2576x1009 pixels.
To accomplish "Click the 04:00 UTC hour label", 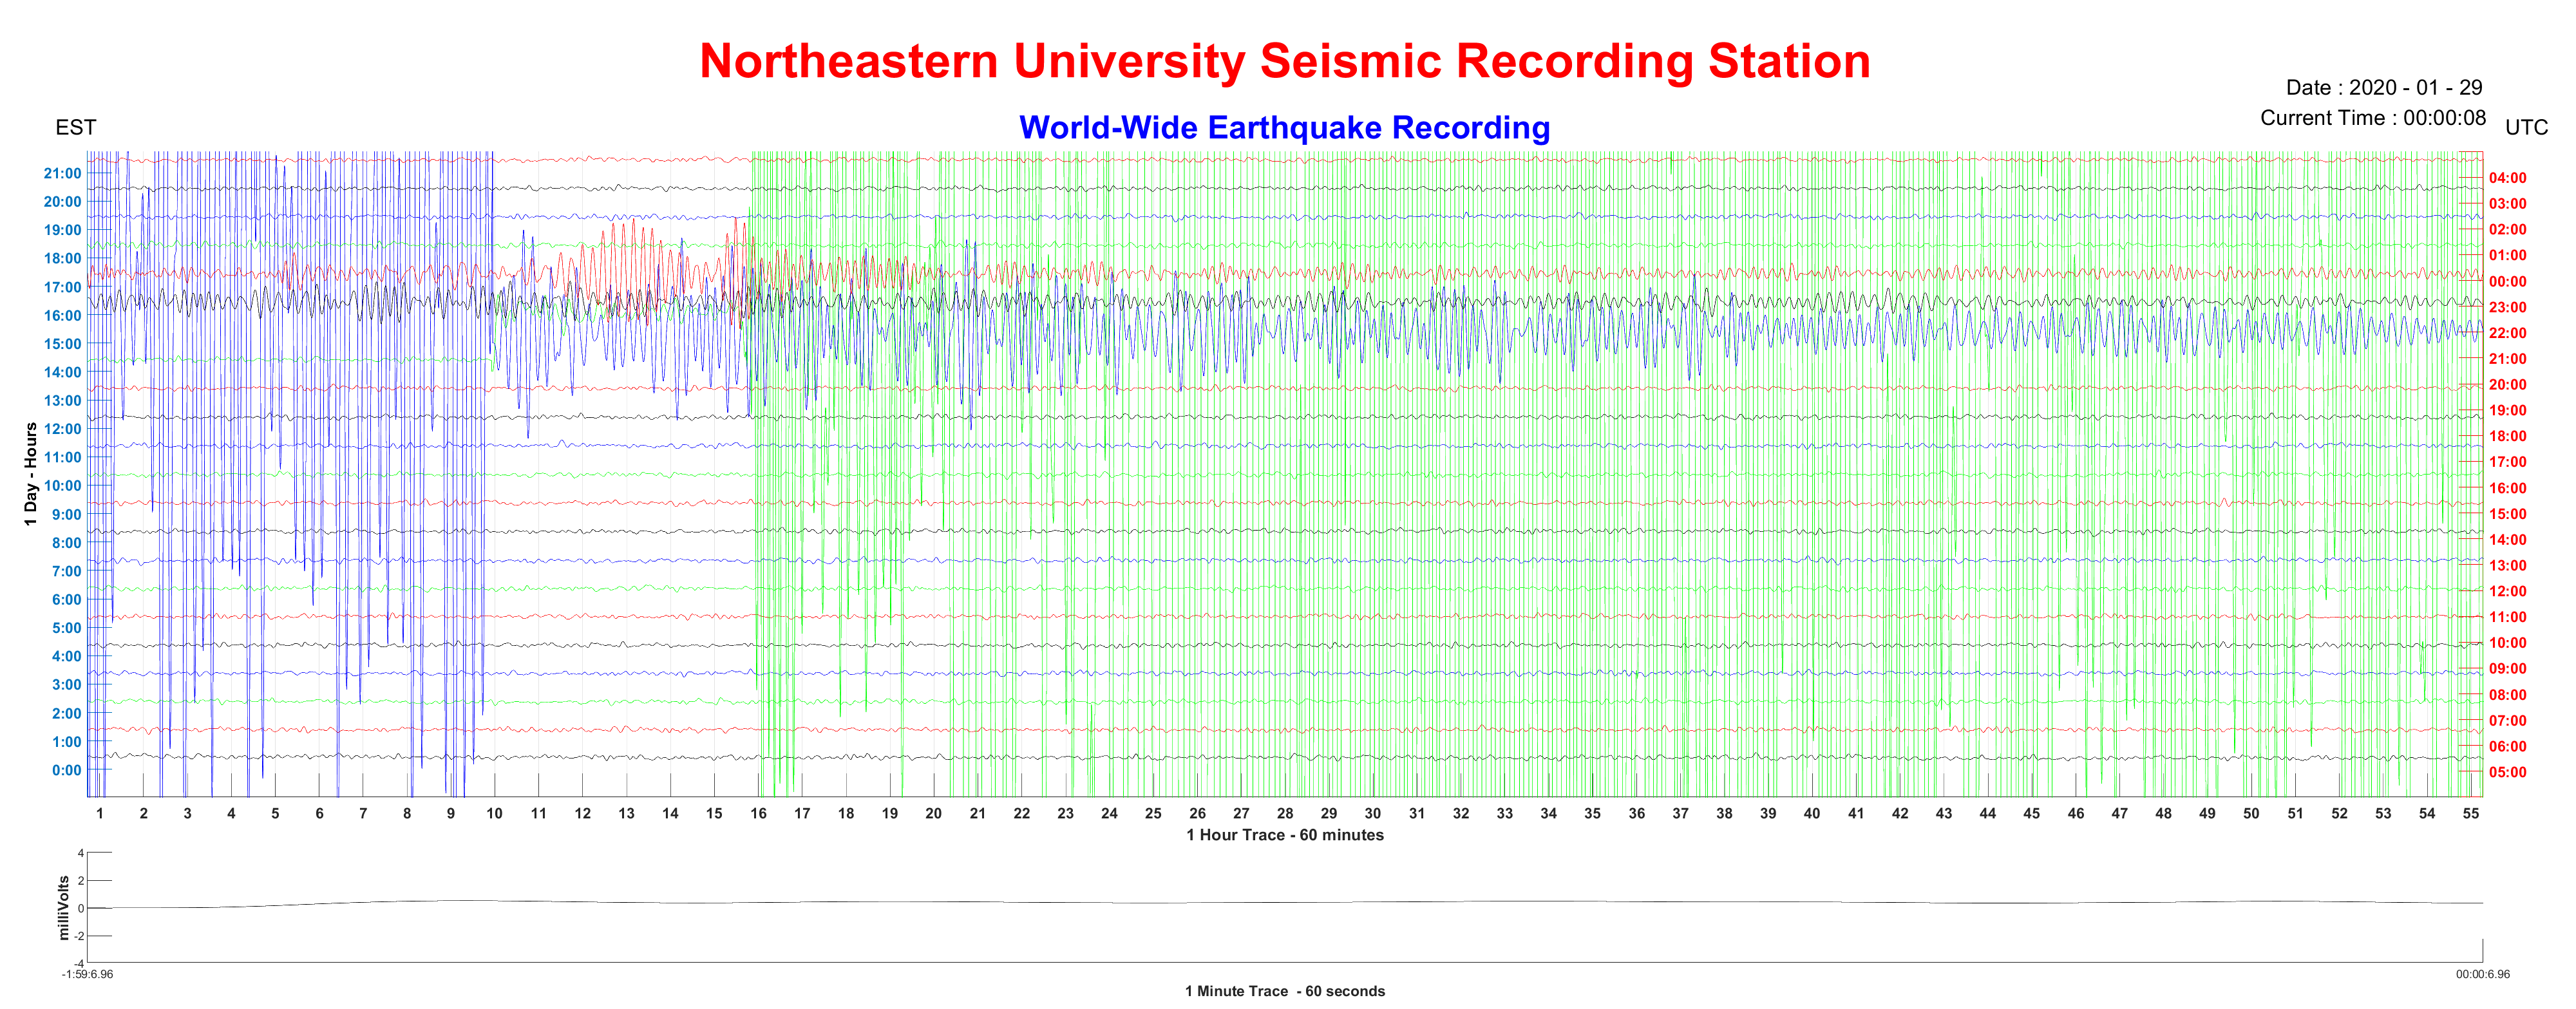I will pyautogui.click(x=2507, y=178).
